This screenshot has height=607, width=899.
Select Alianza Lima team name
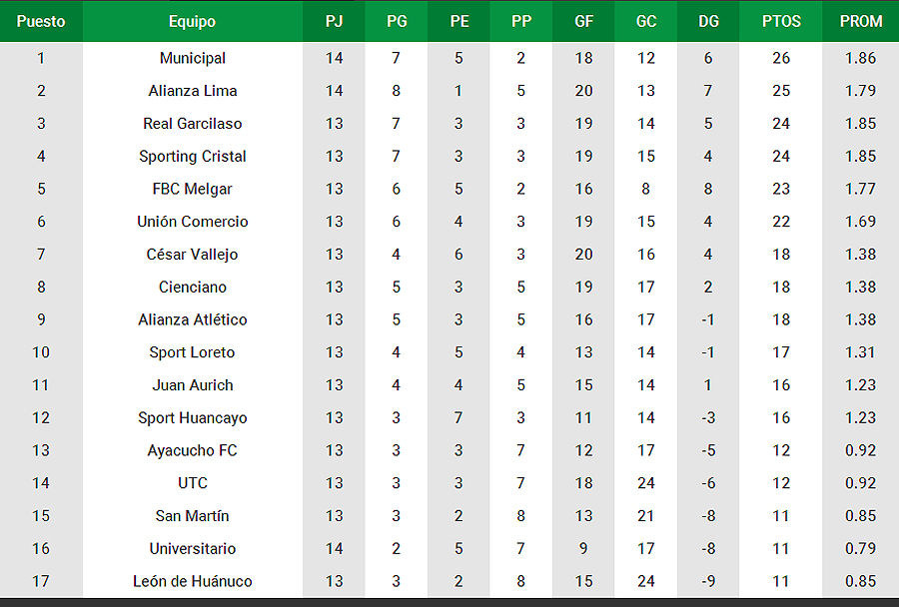coord(193,91)
